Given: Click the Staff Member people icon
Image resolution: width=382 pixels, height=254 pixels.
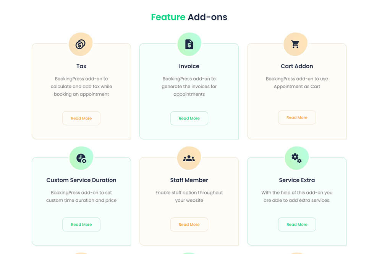Looking at the screenshot, I should pos(189,158).
